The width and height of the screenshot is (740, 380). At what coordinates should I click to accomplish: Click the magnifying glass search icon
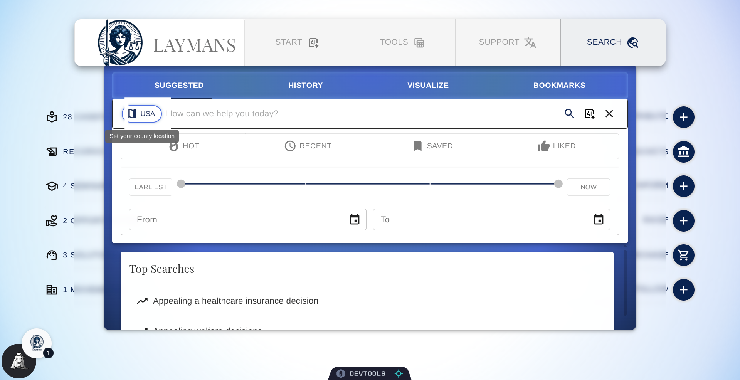[569, 114]
